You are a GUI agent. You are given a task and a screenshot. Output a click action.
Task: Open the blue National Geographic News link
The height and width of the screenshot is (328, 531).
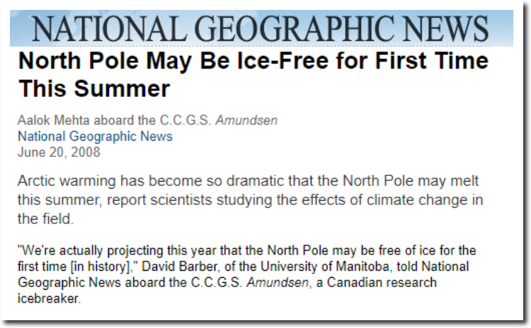95,136
